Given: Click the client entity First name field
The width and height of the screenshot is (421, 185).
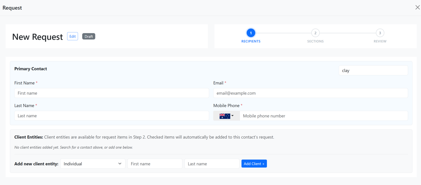Looking at the screenshot, I should (155, 164).
